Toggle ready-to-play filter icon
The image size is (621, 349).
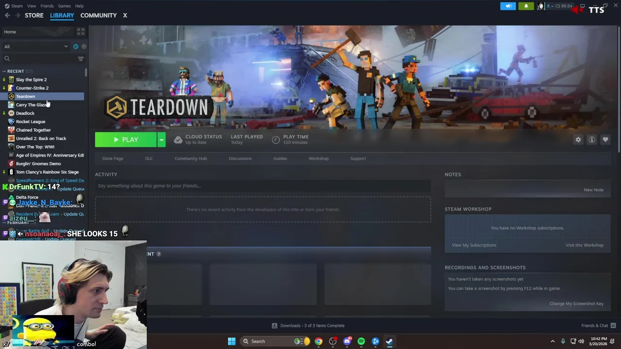coord(84,47)
